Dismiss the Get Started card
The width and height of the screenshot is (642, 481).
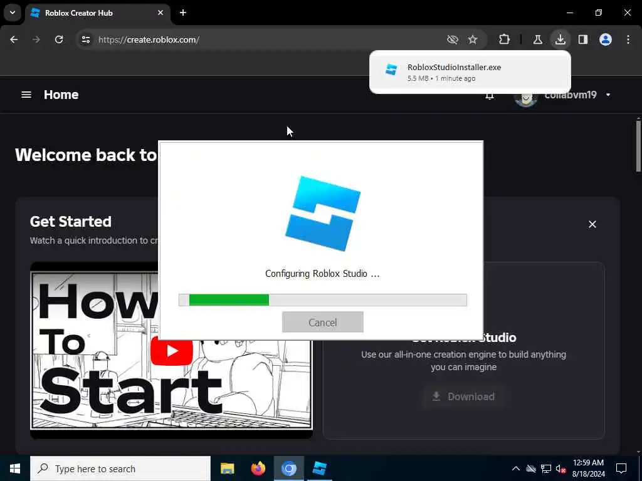click(x=592, y=224)
